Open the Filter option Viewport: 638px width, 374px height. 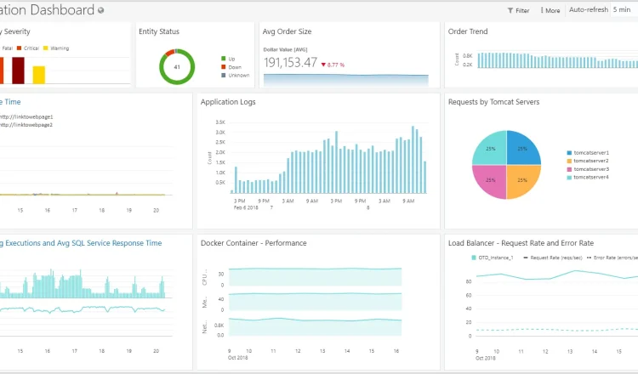coord(518,10)
